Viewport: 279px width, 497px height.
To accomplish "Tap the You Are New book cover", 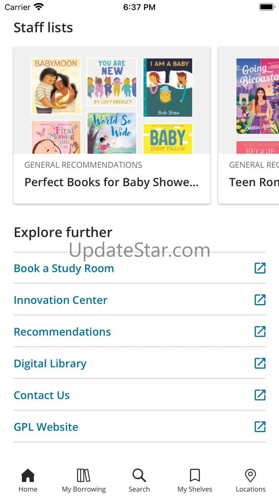I will [x=112, y=82].
